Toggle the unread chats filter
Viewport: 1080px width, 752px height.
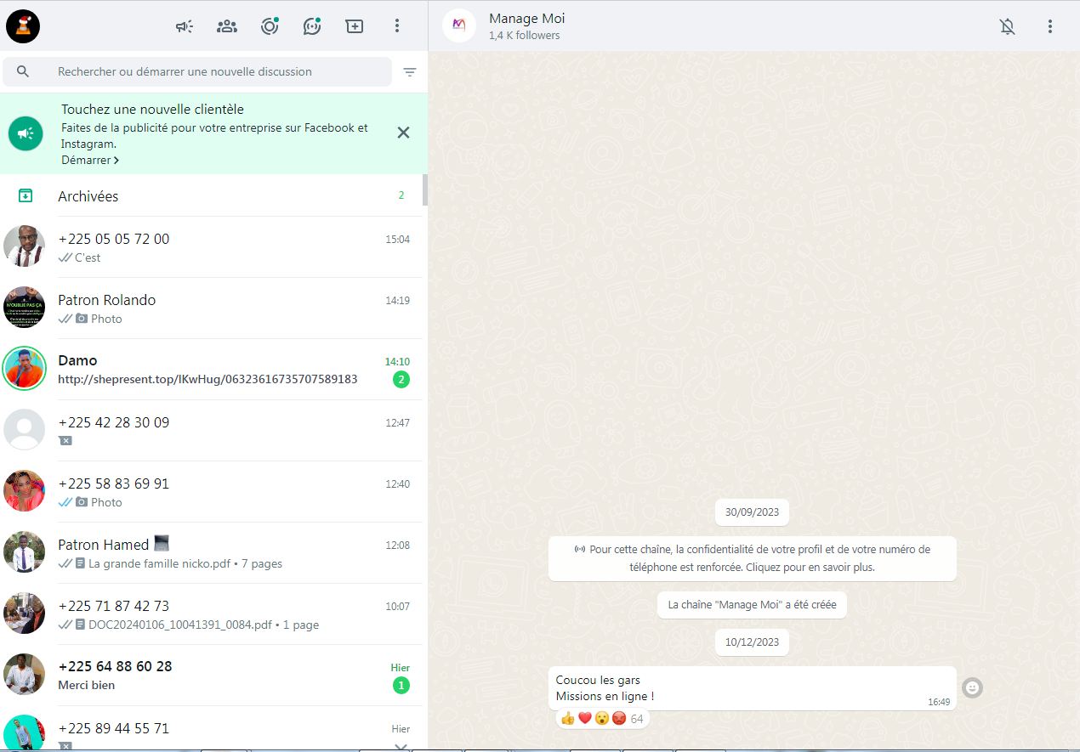[x=410, y=72]
